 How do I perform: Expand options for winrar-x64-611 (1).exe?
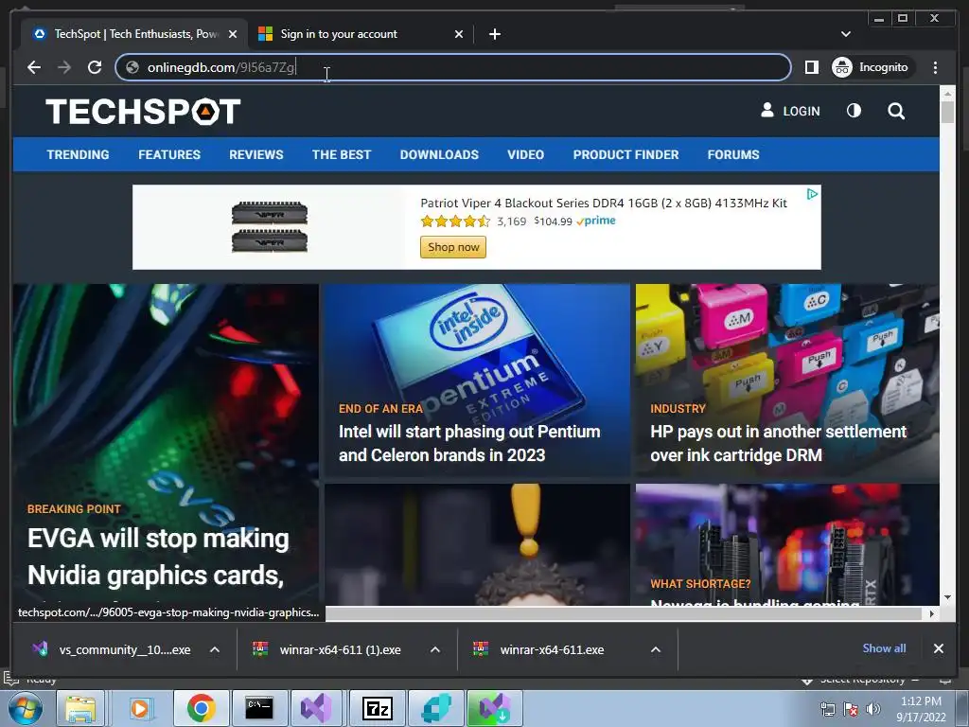[x=435, y=649]
